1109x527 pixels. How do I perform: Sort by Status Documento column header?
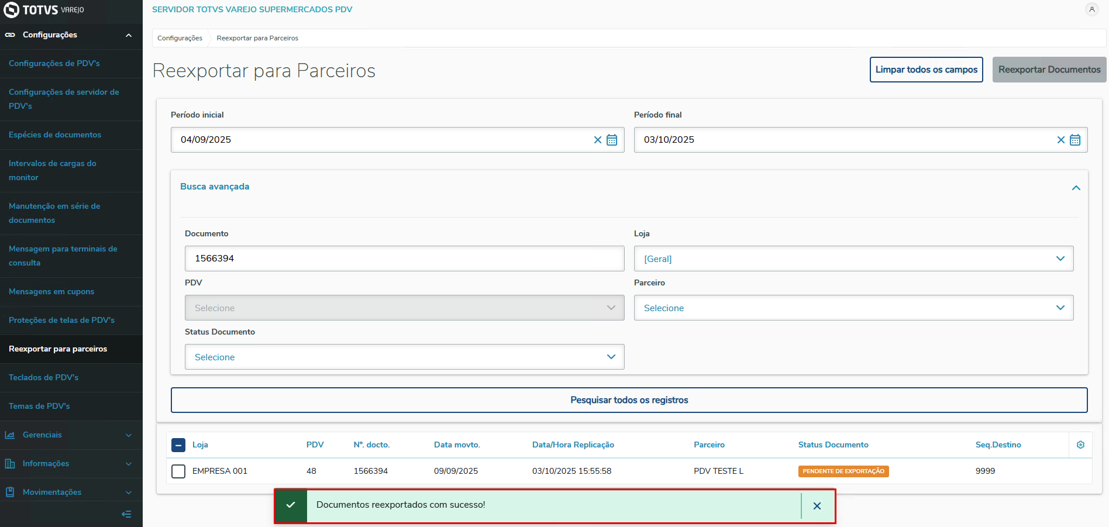pyautogui.click(x=833, y=445)
